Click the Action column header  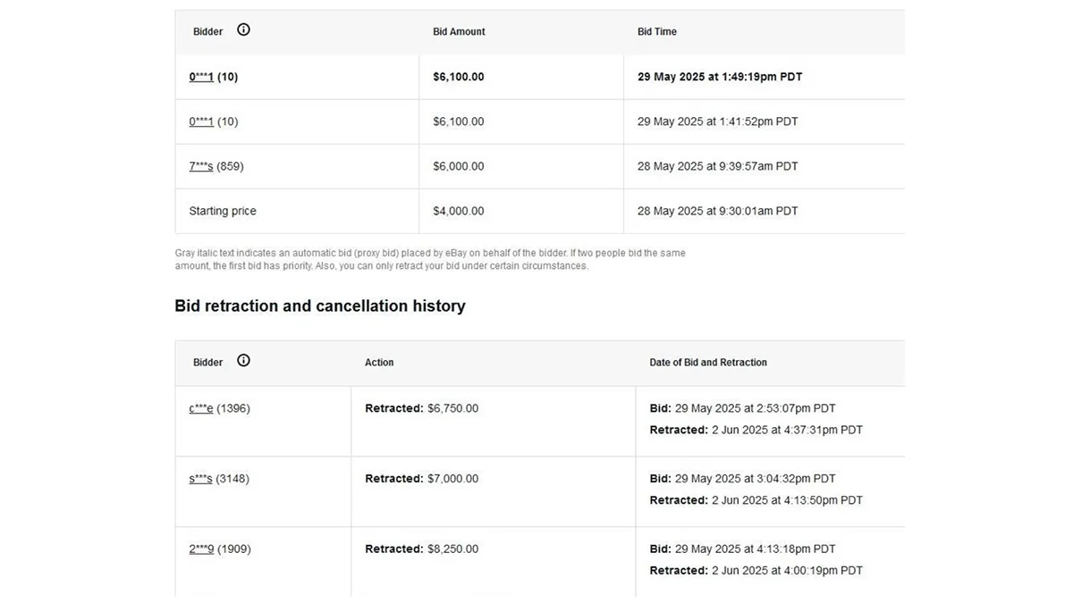pyautogui.click(x=379, y=362)
